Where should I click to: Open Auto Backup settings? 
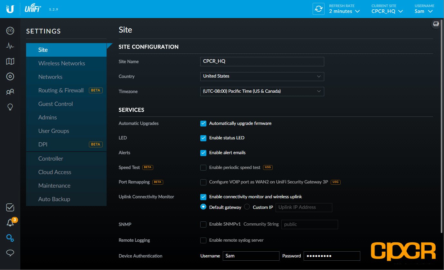pyautogui.click(x=66, y=199)
